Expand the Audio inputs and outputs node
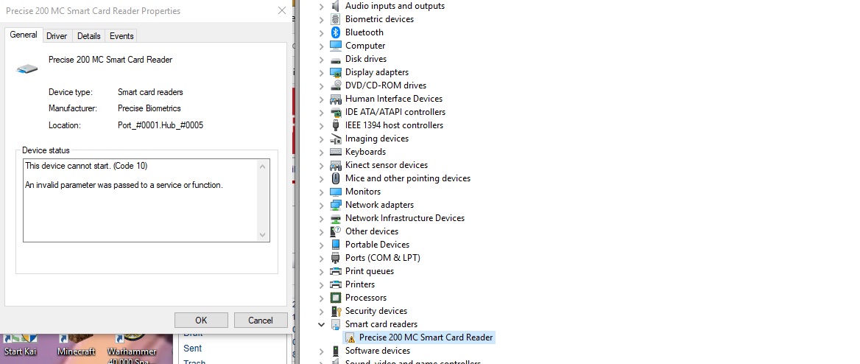Image resolution: width=860 pixels, height=364 pixels. click(322, 7)
